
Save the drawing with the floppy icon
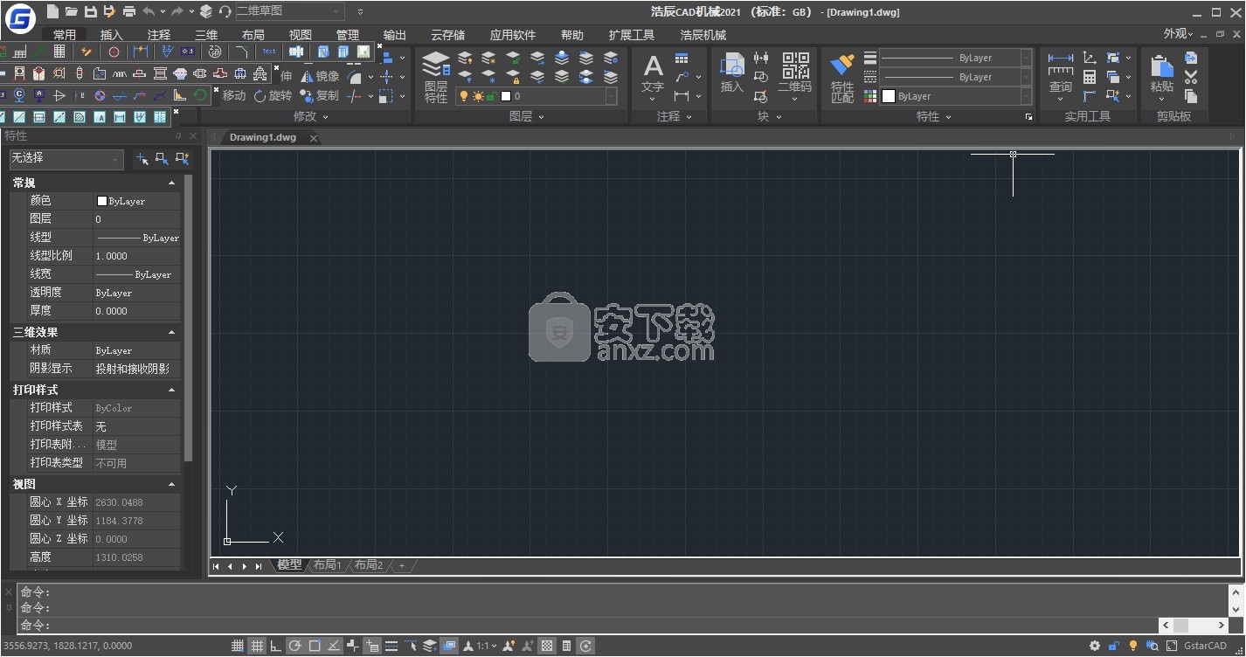90,11
